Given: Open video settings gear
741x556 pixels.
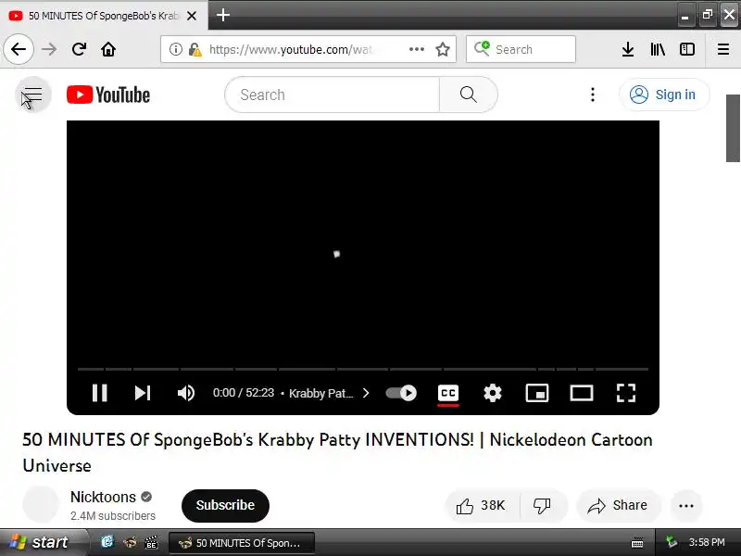Looking at the screenshot, I should point(493,393).
